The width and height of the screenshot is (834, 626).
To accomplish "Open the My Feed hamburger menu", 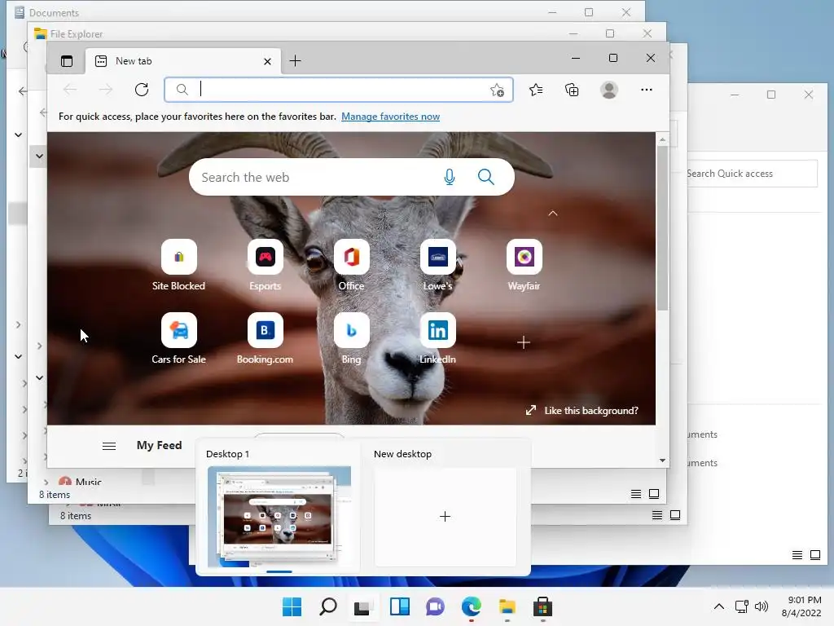I will (x=109, y=446).
